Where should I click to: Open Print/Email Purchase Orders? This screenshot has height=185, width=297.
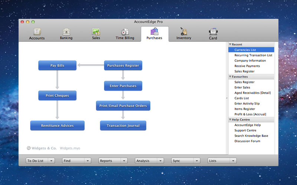[x=123, y=106]
